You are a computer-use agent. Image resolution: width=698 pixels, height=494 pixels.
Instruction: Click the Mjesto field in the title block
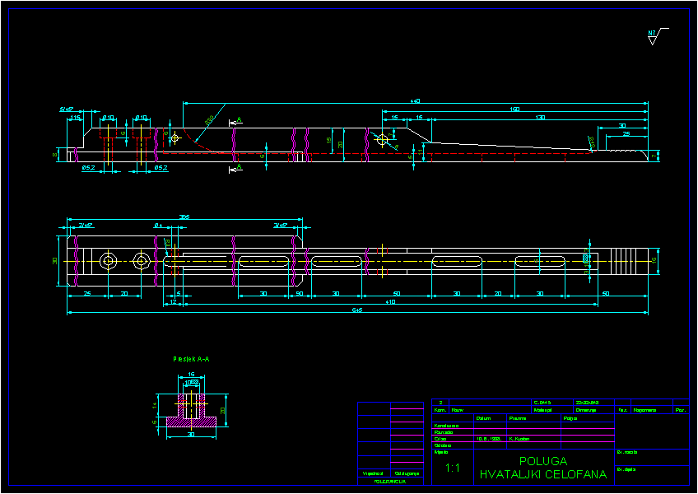point(441,452)
